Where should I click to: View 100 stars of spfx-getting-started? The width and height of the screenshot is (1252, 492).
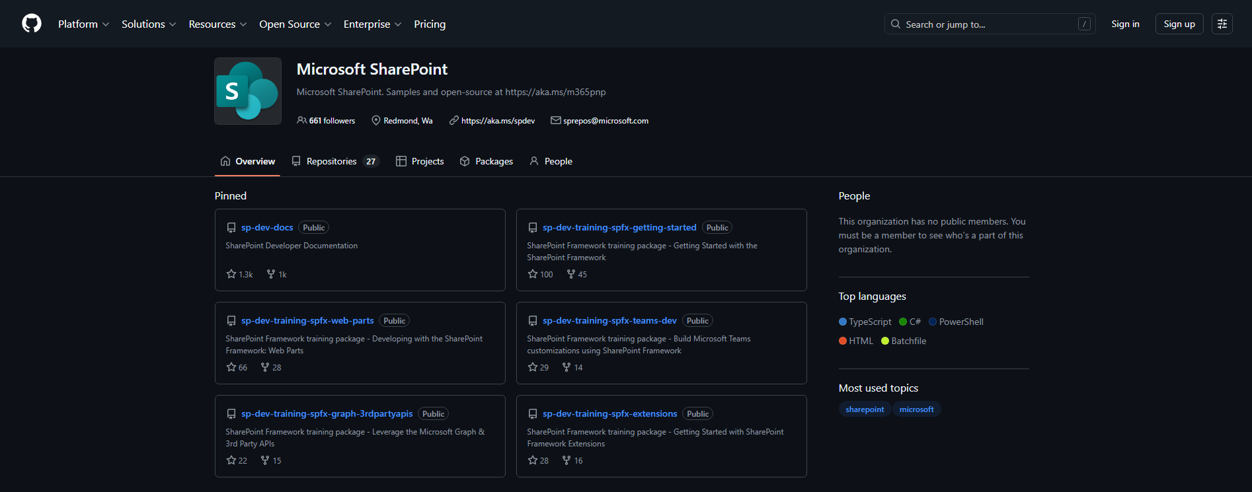pos(540,274)
